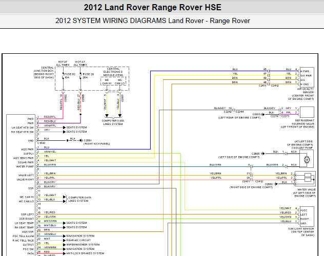Click the "H GND" terminal of the air quality sensor
The width and height of the screenshot is (324, 256).
point(305,84)
